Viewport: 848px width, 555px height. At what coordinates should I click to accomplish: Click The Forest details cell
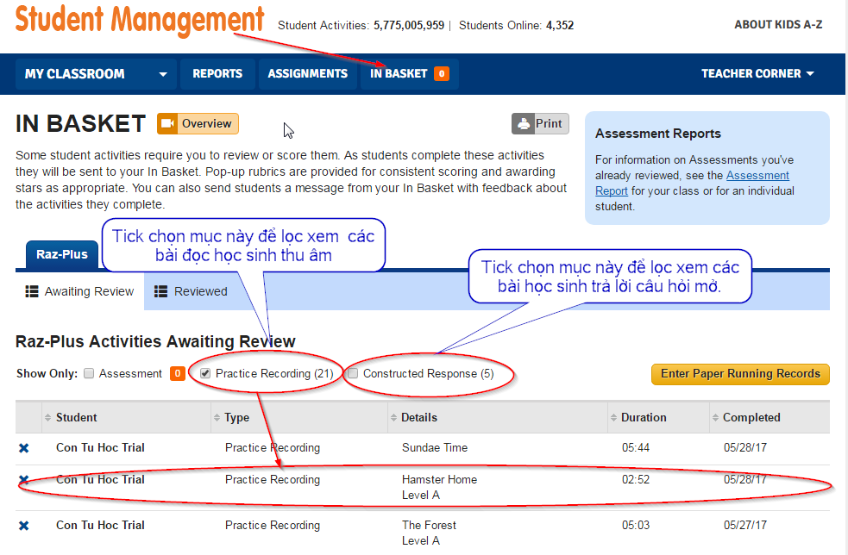coord(429,533)
